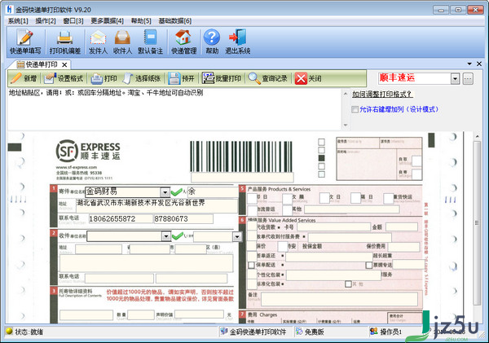Click sender phone field 18062655872

[121, 218]
